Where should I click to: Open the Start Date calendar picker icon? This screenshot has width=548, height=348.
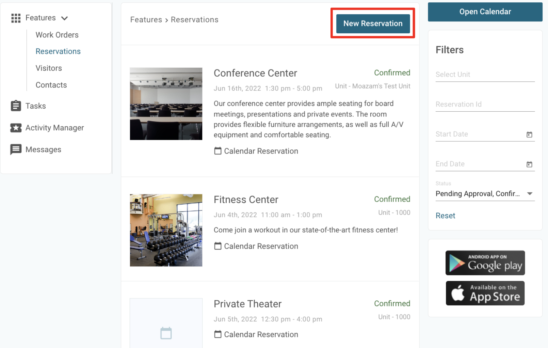529,135
